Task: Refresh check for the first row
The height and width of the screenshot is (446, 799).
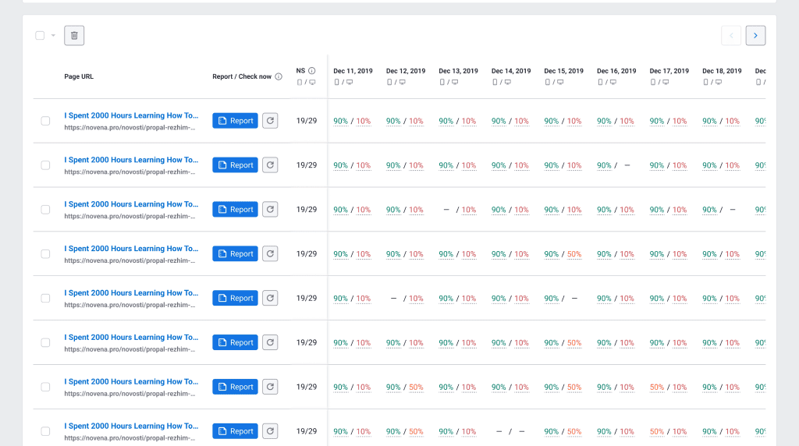Action: pos(270,121)
